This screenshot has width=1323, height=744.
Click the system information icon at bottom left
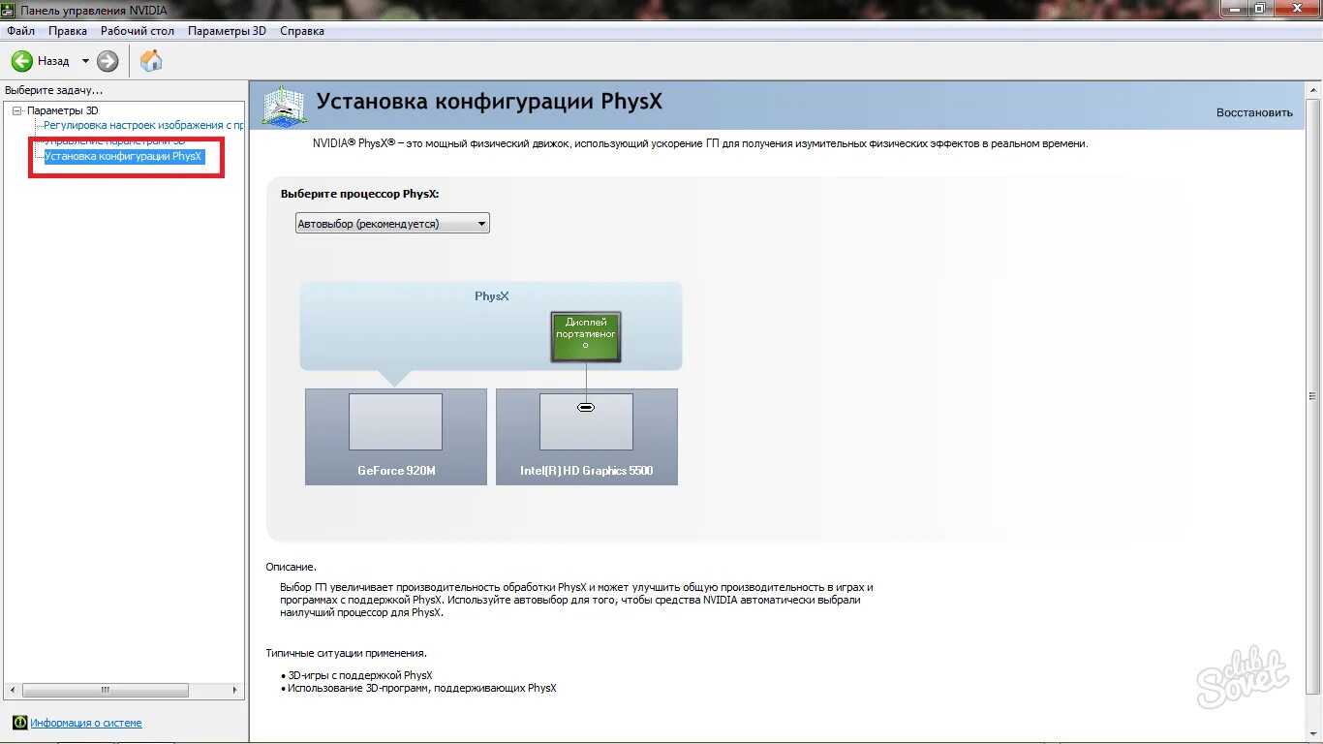tap(19, 723)
